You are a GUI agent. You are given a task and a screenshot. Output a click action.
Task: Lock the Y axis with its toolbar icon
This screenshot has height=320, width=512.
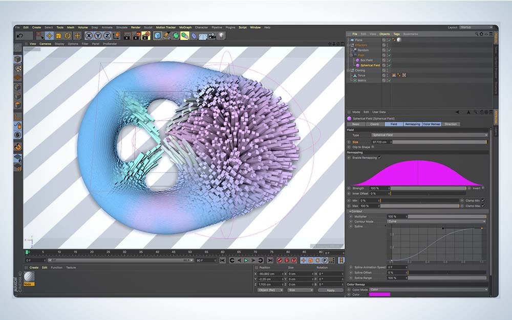pos(98,36)
